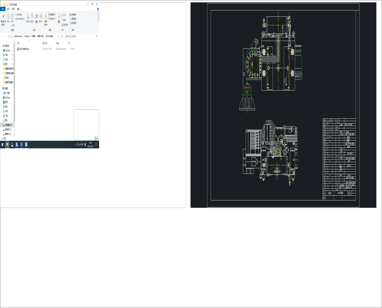Viewport: 382px width, 308px height.
Task: Sort by the Name column header
Action: [19, 43]
